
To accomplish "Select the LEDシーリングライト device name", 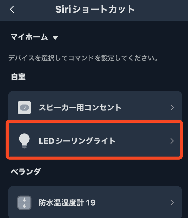I will (77, 141).
